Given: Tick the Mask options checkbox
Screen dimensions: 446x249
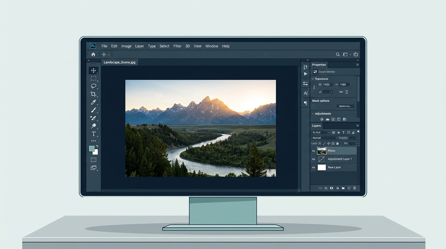Looking at the screenshot, I should click(x=313, y=106).
